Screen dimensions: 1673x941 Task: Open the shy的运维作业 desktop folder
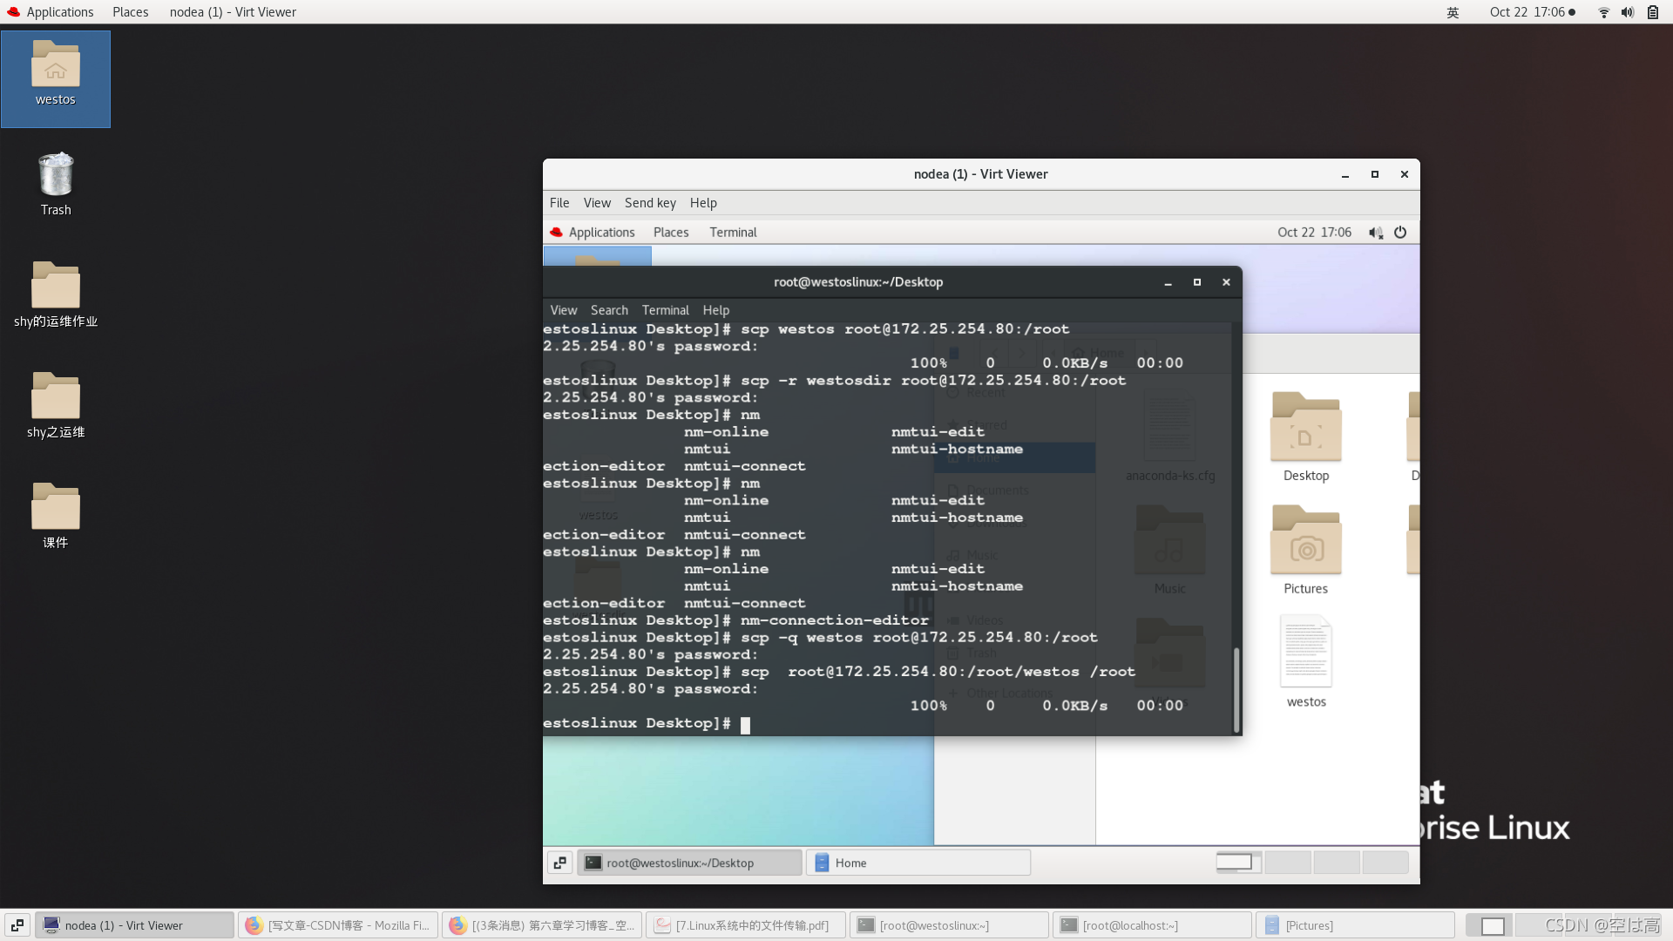56,295
